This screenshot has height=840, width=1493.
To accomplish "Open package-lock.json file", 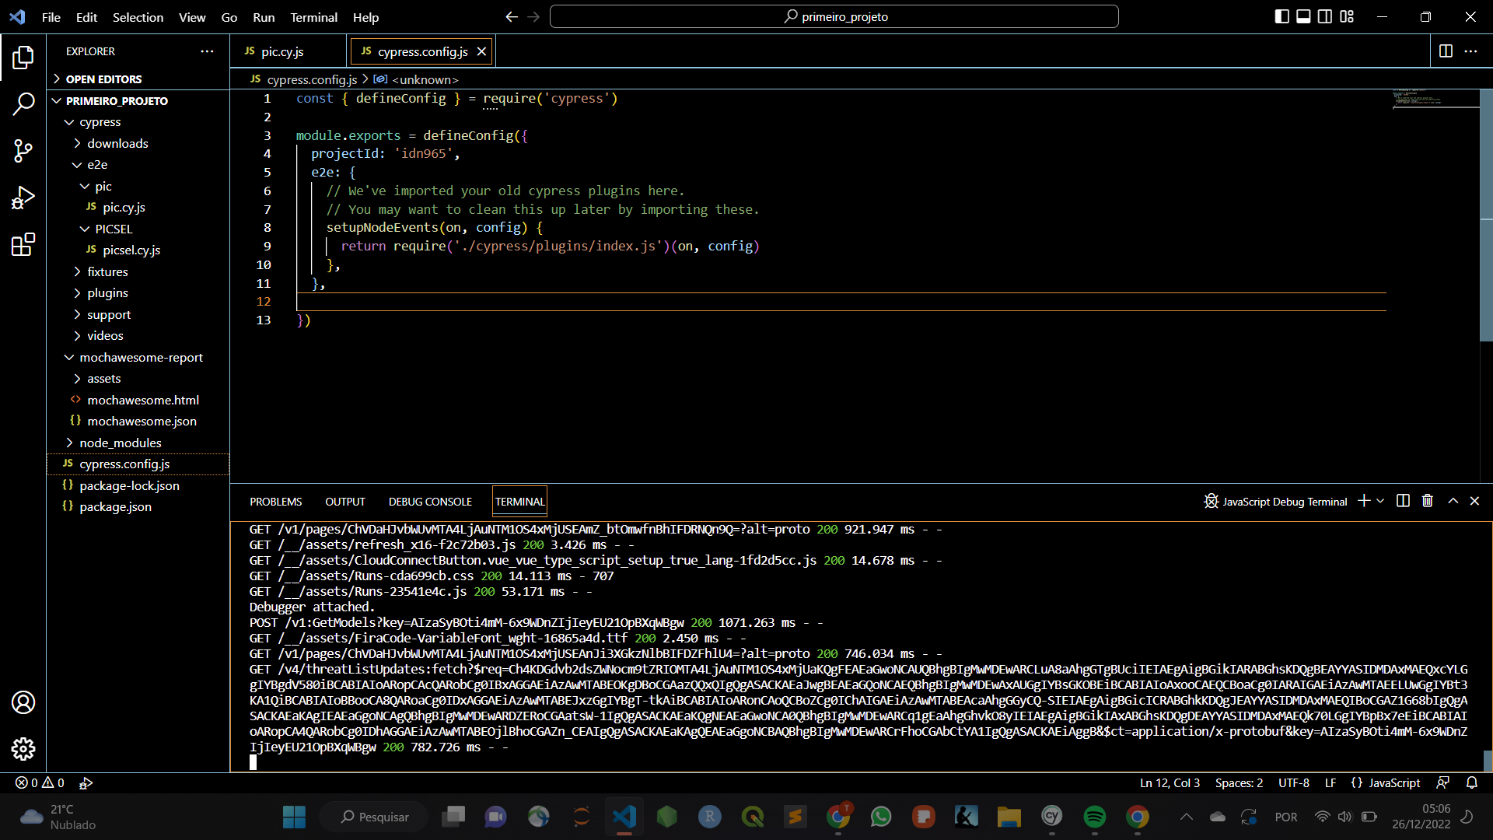I will click(129, 485).
